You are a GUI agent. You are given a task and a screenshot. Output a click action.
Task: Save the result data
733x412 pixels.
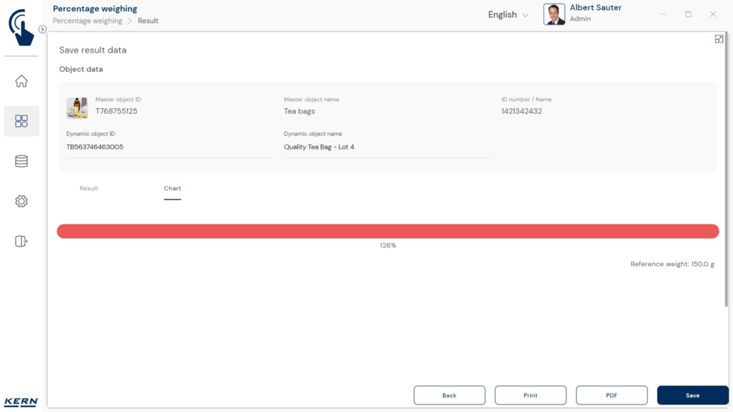(x=692, y=396)
